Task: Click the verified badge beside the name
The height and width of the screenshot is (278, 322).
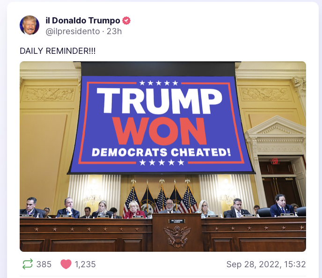Action: (x=126, y=21)
